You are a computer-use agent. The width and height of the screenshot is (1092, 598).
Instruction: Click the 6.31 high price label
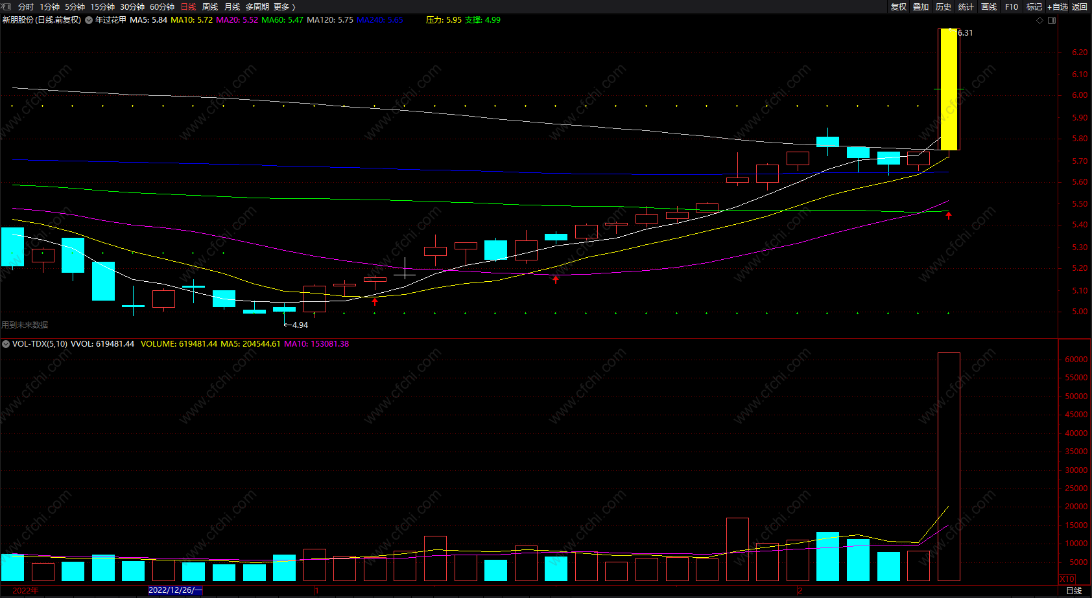pyautogui.click(x=965, y=33)
